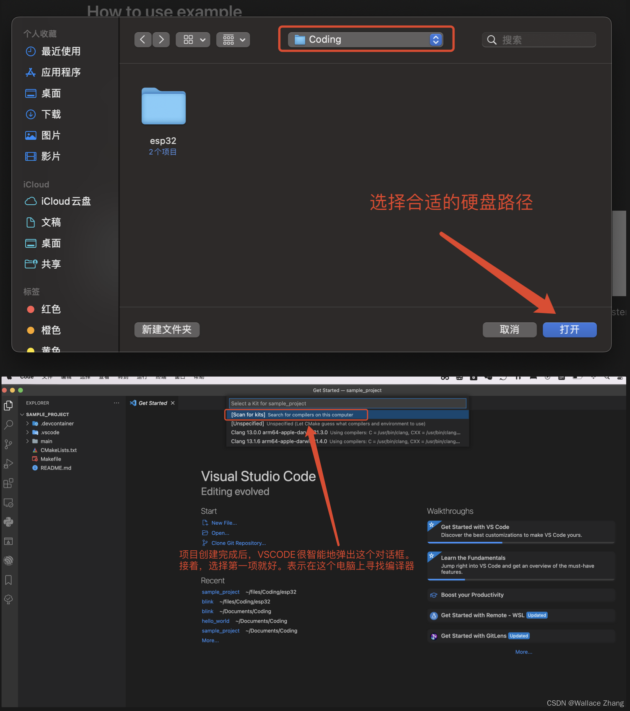
Task: Open Get Started with GitLens walkthrough
Action: pos(521,636)
